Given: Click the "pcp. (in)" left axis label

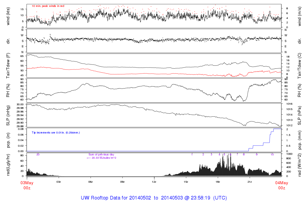Looking at the screenshot, I should pyautogui.click(x=8, y=140).
